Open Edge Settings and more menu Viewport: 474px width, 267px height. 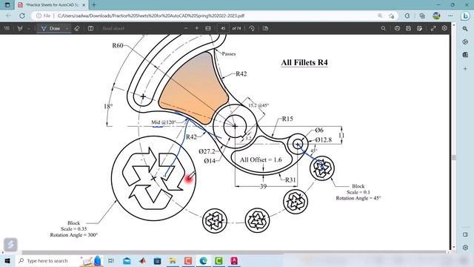(450, 16)
